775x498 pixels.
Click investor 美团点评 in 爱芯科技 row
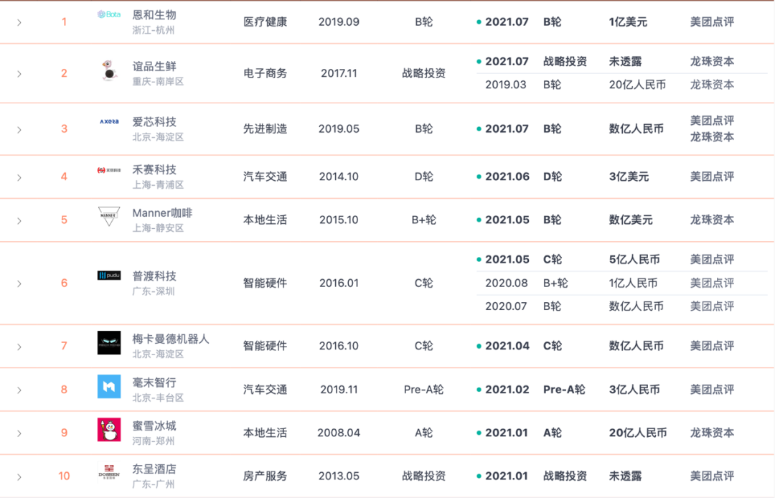tap(713, 121)
